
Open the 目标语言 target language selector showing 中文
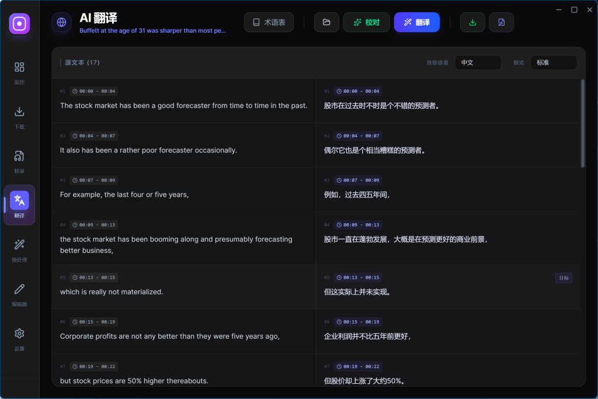pos(478,62)
